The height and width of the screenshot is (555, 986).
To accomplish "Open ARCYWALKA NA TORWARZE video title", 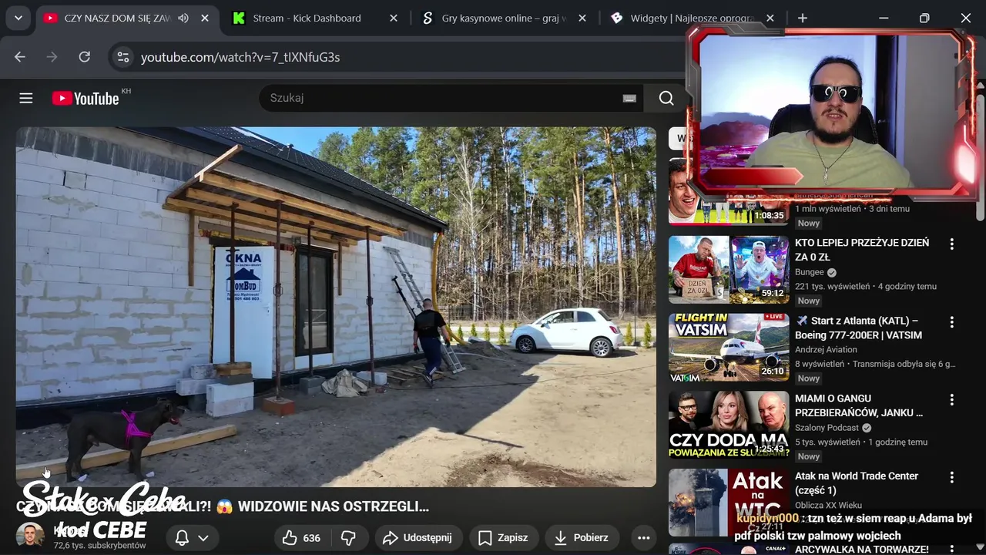I will [861, 550].
